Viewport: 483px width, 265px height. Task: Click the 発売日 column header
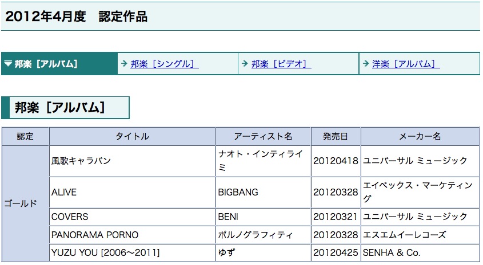(336, 136)
